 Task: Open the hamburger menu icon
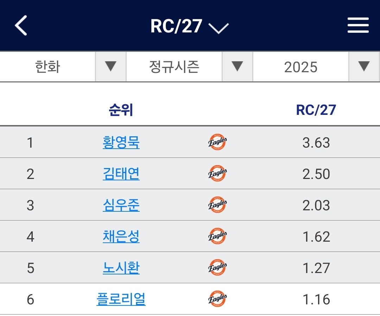tap(358, 25)
